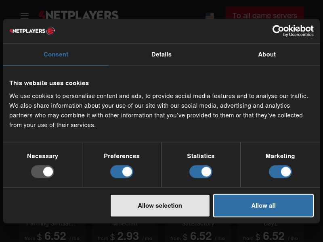Switch to the Details tab
323x242 pixels.
pos(161,54)
